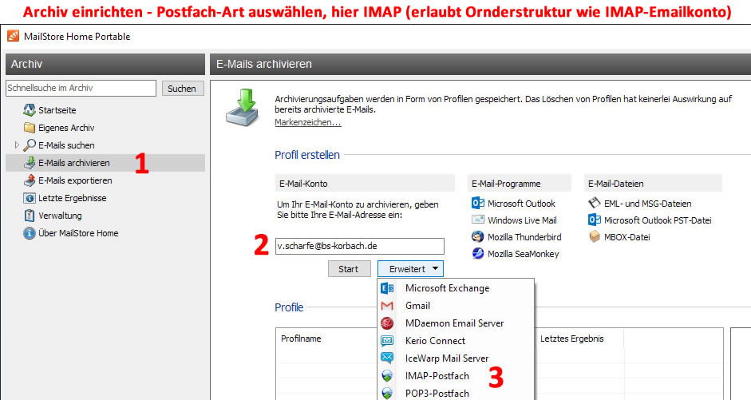The height and width of the screenshot is (400, 751).
Task: Click the Start button
Action: [349, 269]
